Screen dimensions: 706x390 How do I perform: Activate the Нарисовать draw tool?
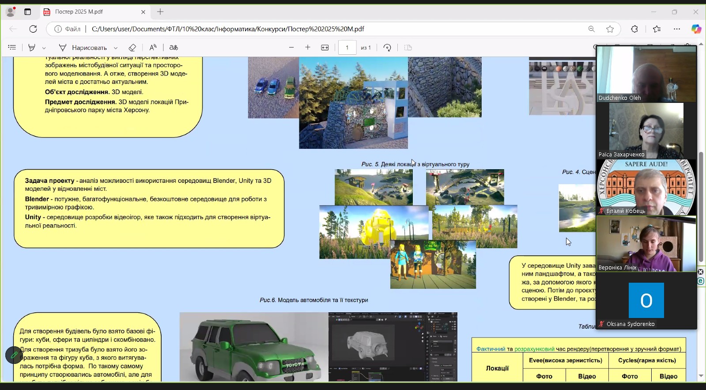83,47
